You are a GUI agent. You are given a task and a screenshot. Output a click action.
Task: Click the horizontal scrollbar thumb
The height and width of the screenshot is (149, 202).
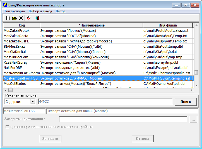pos(10,90)
